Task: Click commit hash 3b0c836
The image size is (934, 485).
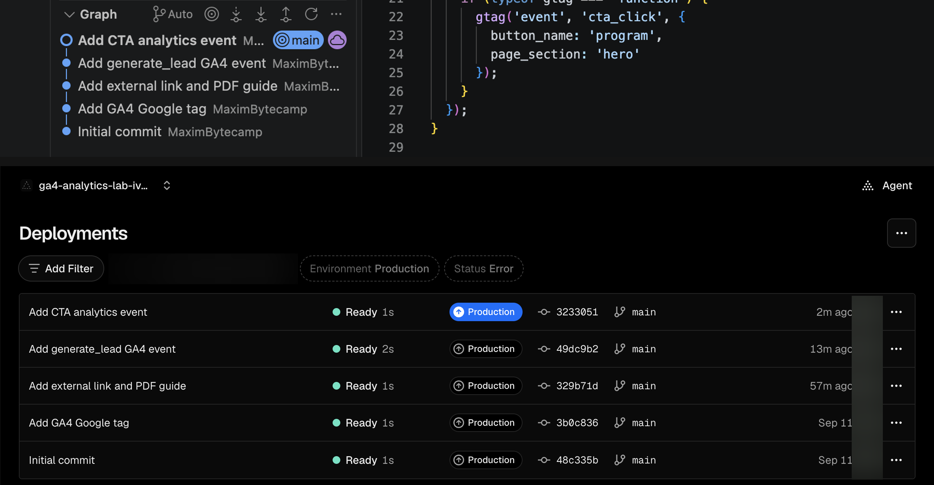Action: [577, 423]
